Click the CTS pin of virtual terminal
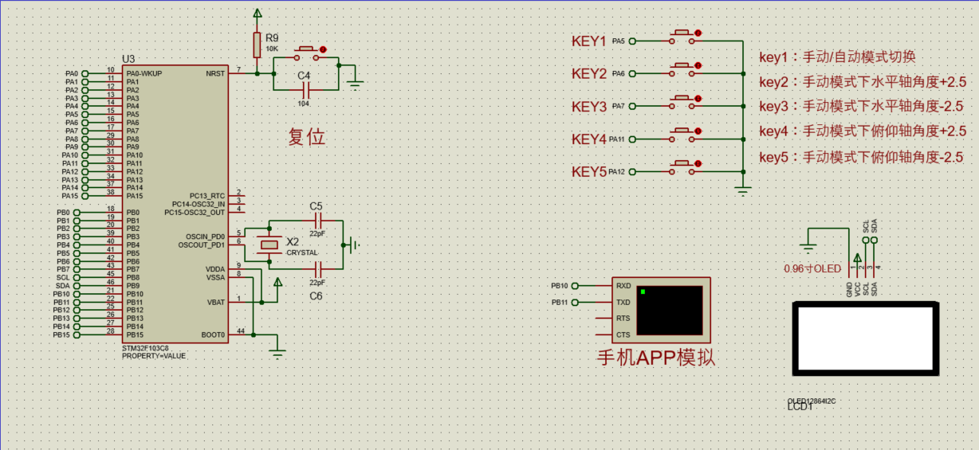Screen dimensions: 979x450 point(623,335)
